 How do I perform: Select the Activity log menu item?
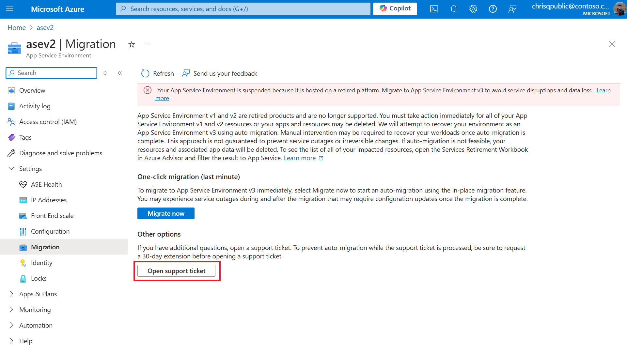(35, 106)
